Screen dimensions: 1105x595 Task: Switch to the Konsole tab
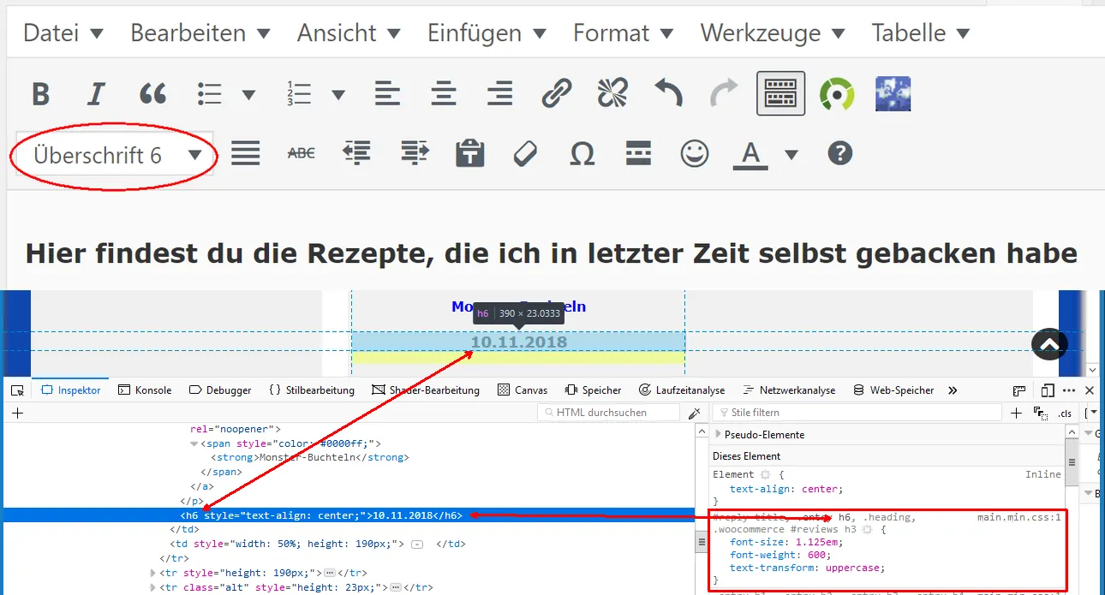146,390
